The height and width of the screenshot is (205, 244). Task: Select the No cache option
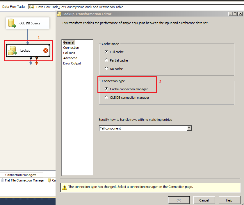[x=106, y=69]
